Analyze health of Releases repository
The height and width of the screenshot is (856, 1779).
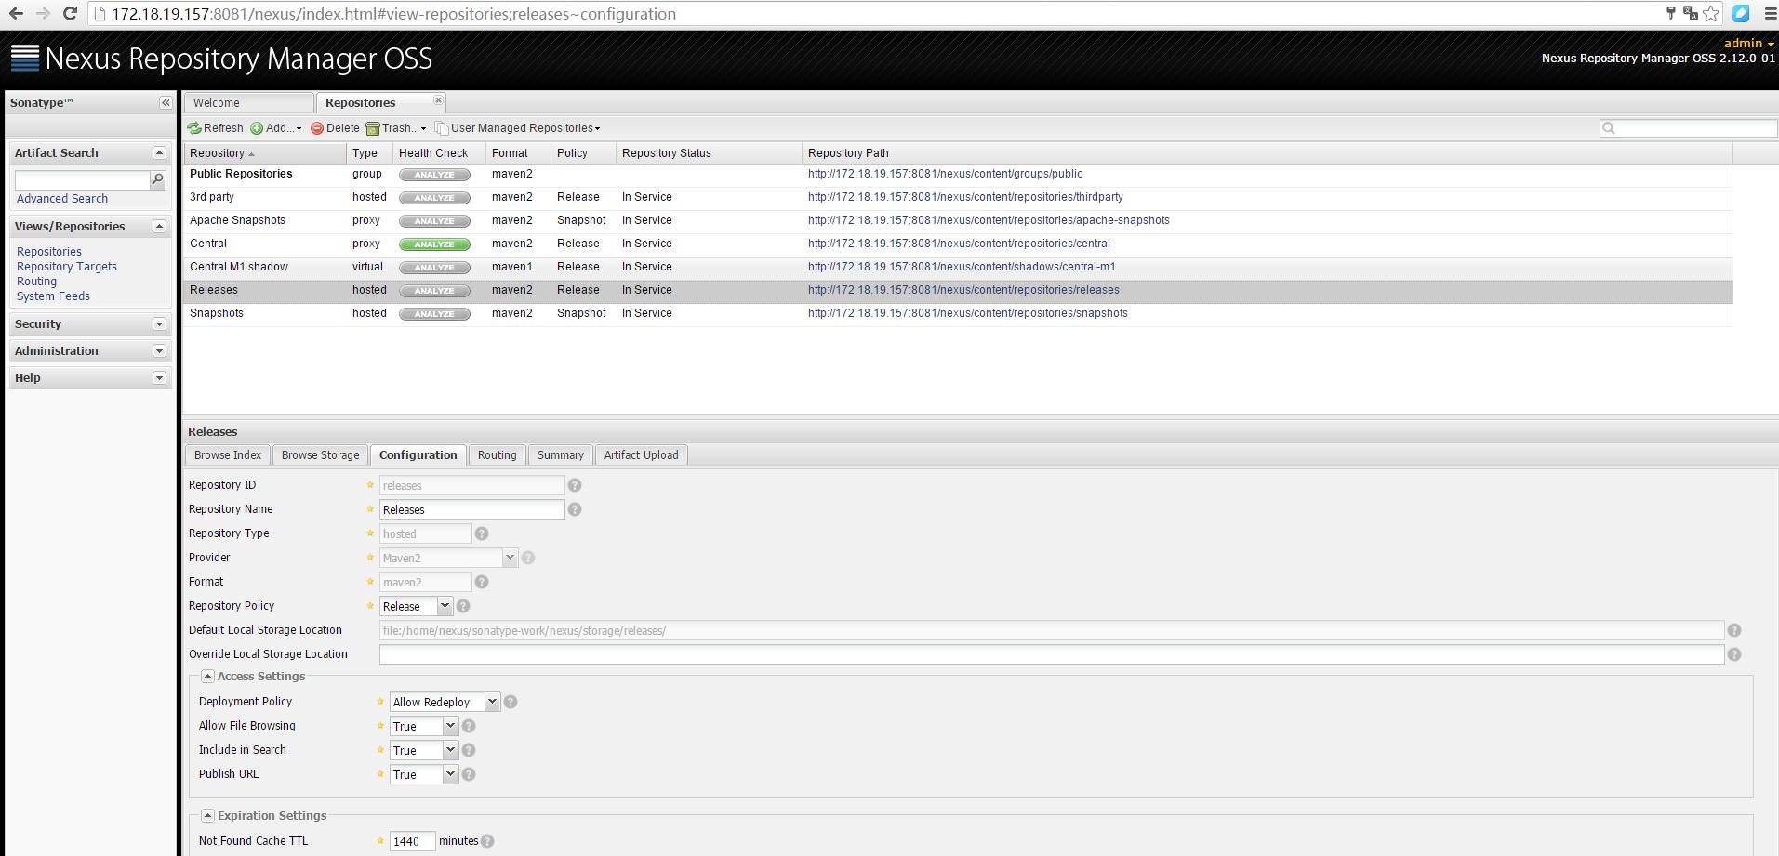[x=434, y=291]
